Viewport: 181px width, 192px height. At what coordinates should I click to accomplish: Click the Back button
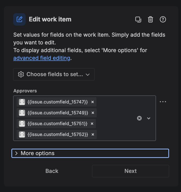tap(52, 171)
